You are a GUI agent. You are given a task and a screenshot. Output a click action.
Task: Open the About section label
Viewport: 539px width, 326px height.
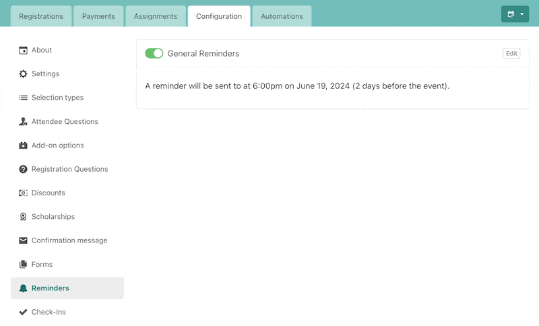pyautogui.click(x=42, y=50)
